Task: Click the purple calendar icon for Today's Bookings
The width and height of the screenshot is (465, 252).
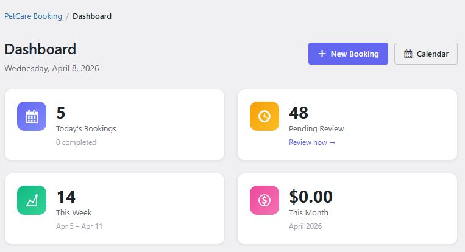Action: [x=32, y=116]
